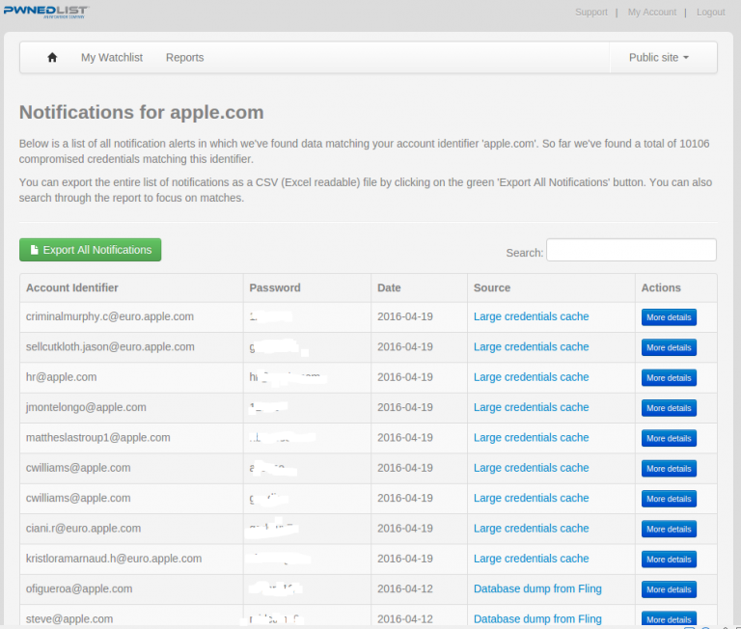Sort table by Source column header

(x=492, y=287)
